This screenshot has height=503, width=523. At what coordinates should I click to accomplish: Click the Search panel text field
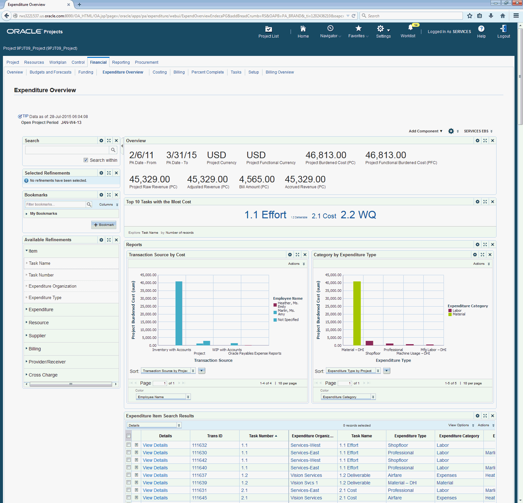[67, 150]
